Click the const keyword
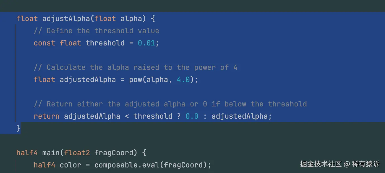This screenshot has height=173, width=385. click(45, 43)
